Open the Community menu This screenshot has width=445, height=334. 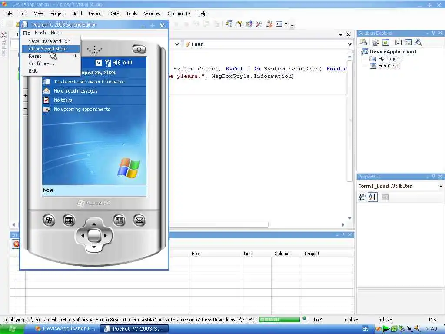pyautogui.click(x=179, y=13)
